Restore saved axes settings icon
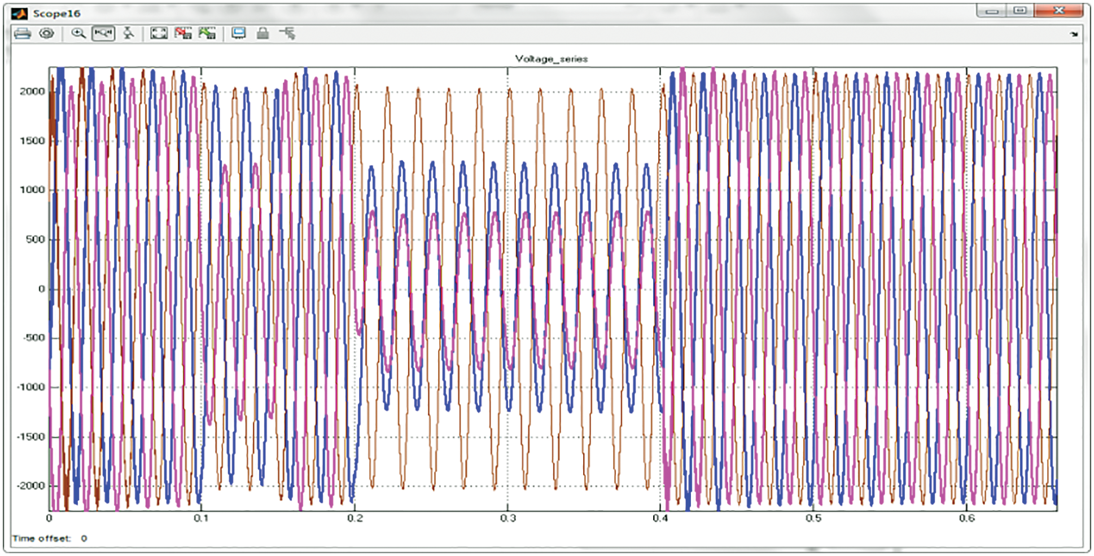This screenshot has height=556, width=1094. 207,34
